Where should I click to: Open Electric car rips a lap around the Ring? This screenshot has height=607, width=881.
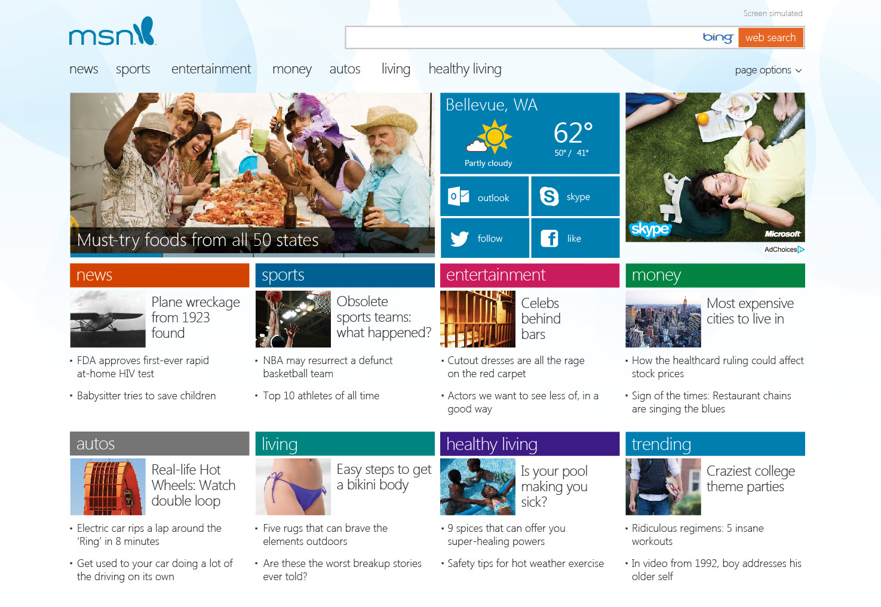tap(149, 535)
